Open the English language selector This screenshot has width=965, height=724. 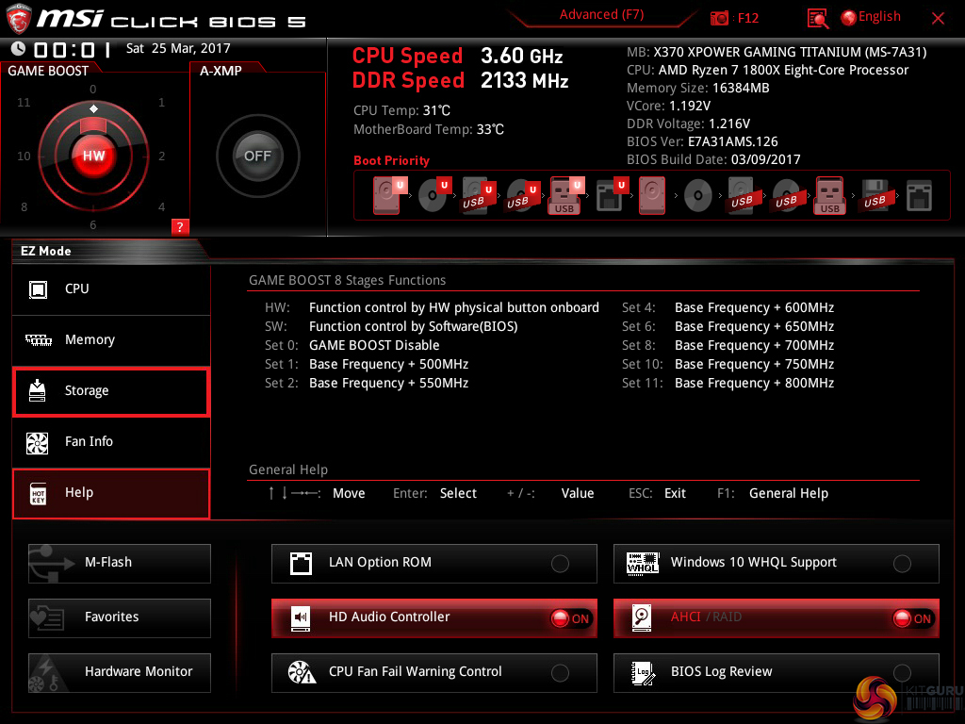[879, 17]
